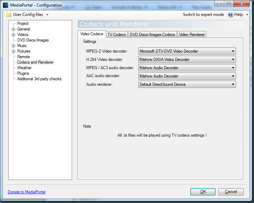Screen dimensions: 254x203
Task: Click the User Config files toolbar button
Action: [28, 15]
